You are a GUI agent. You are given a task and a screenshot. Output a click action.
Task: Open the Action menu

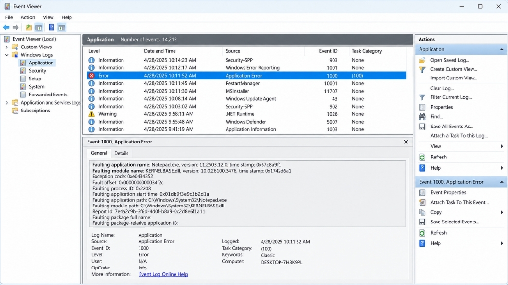(x=28, y=17)
